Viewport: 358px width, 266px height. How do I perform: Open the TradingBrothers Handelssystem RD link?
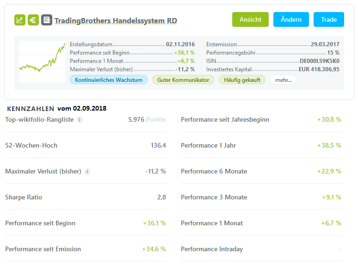click(x=116, y=20)
